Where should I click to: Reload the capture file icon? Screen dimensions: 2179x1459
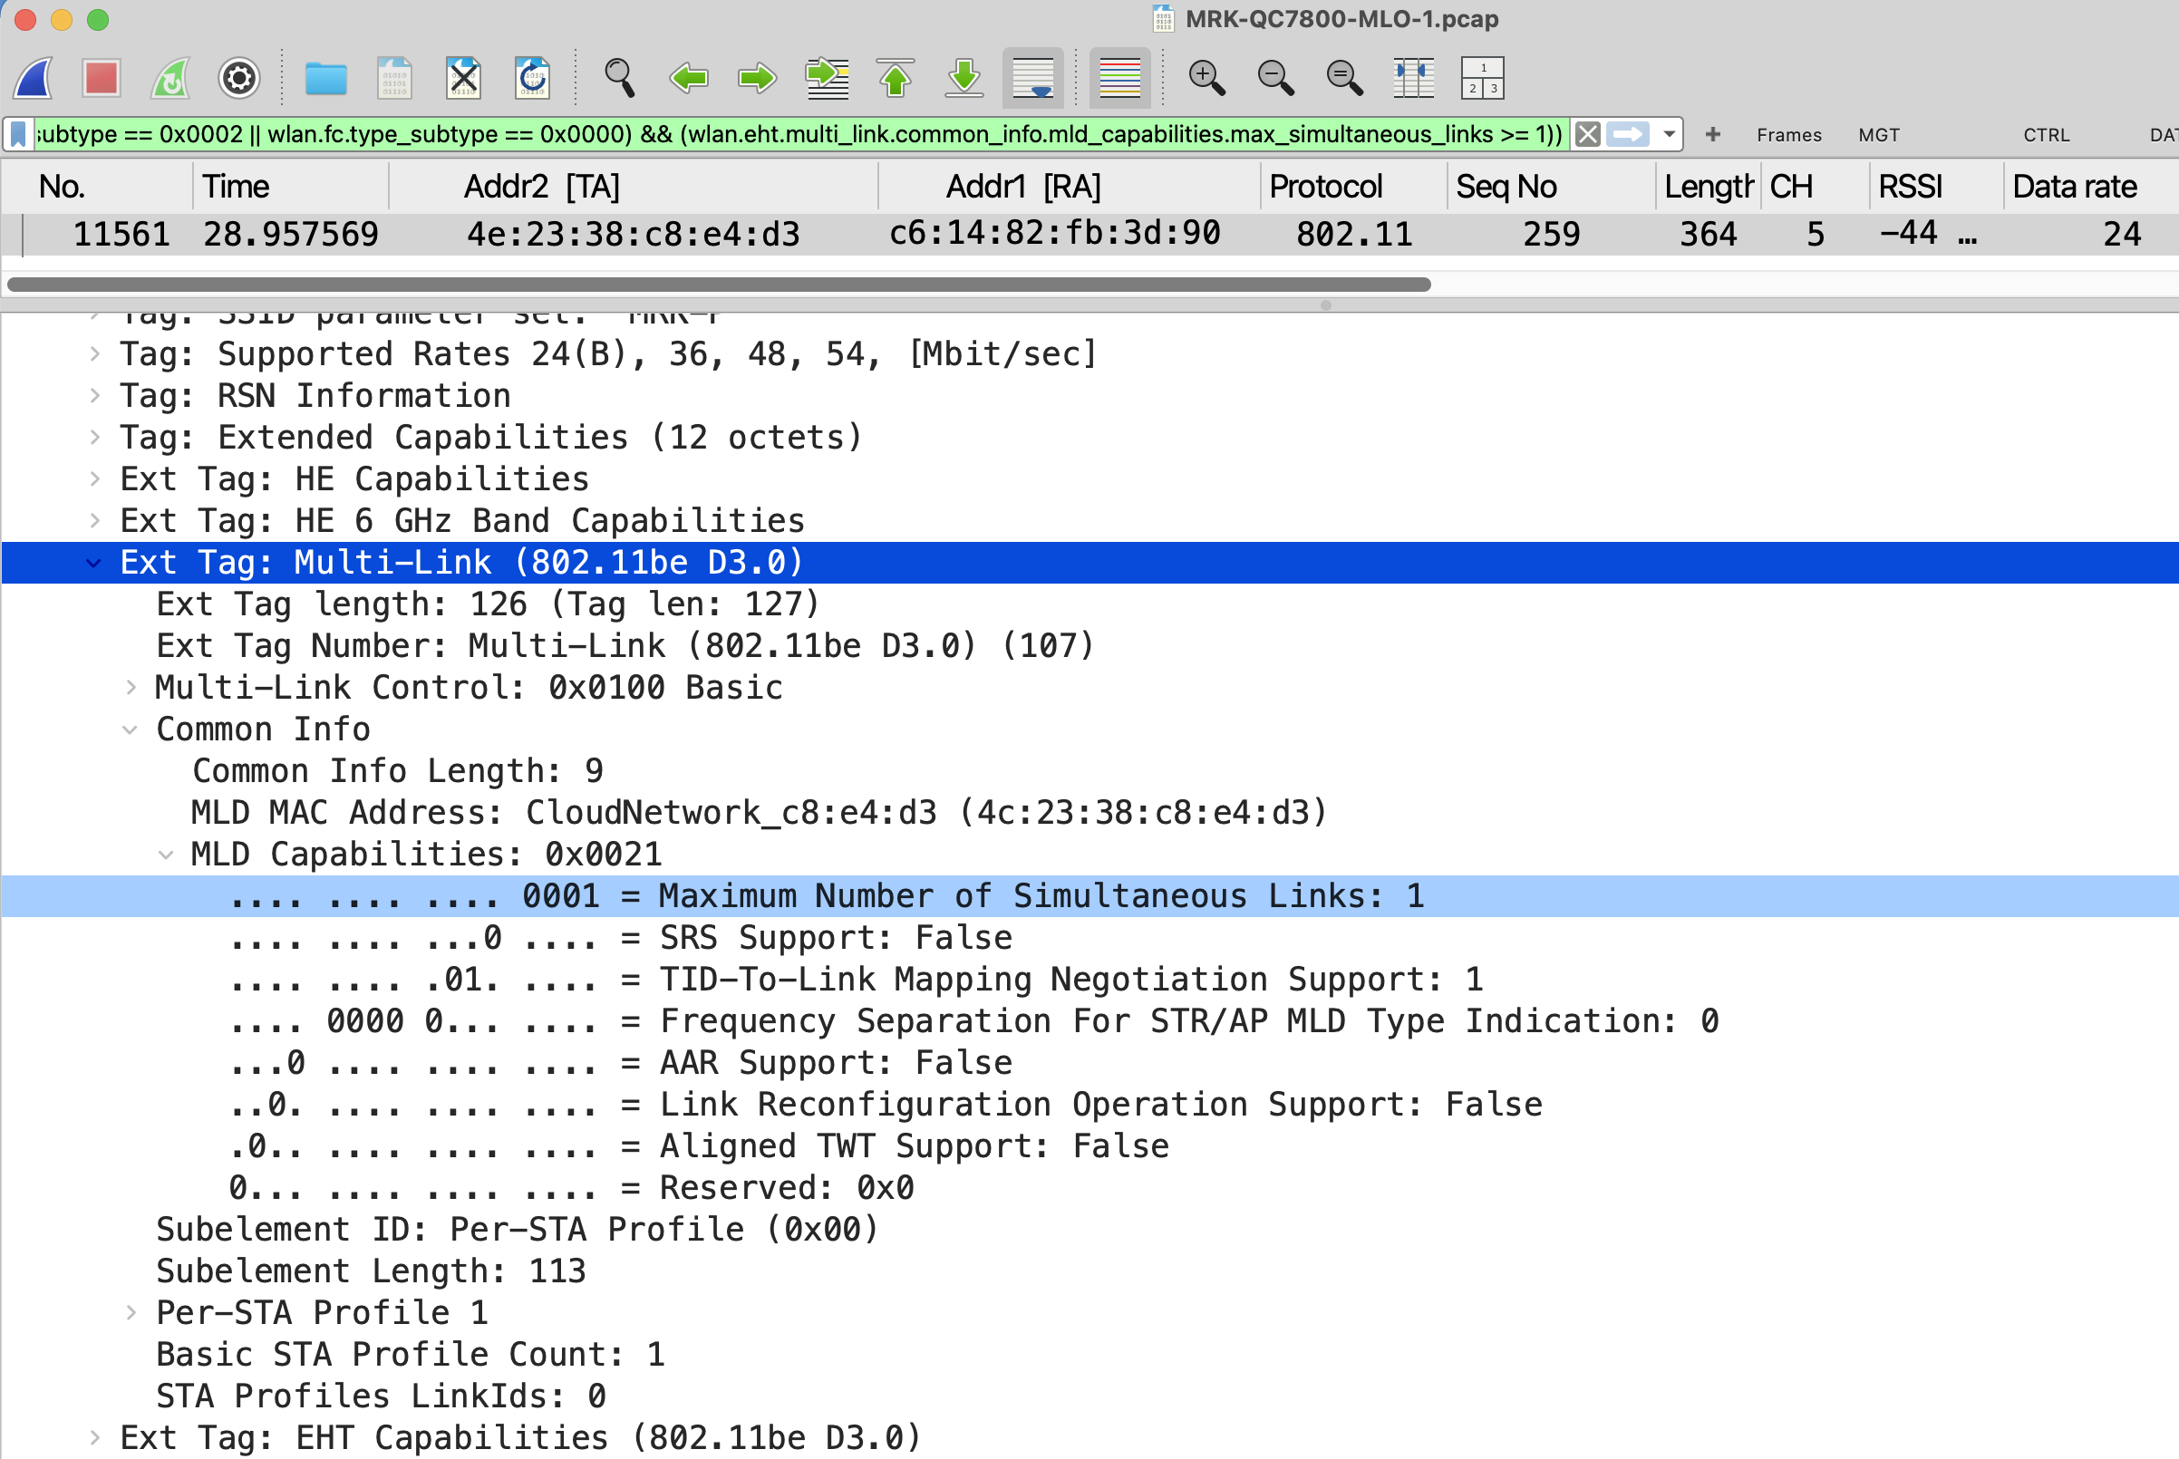tap(532, 78)
